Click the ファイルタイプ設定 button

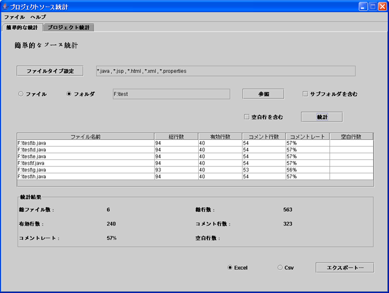50,71
